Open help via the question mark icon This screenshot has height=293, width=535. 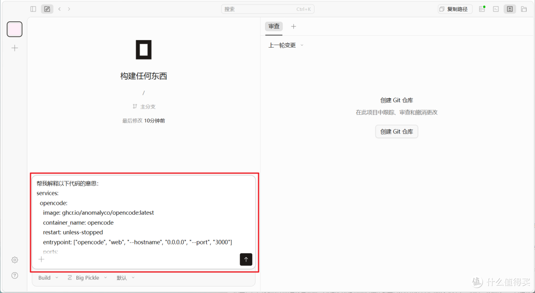[15, 275]
